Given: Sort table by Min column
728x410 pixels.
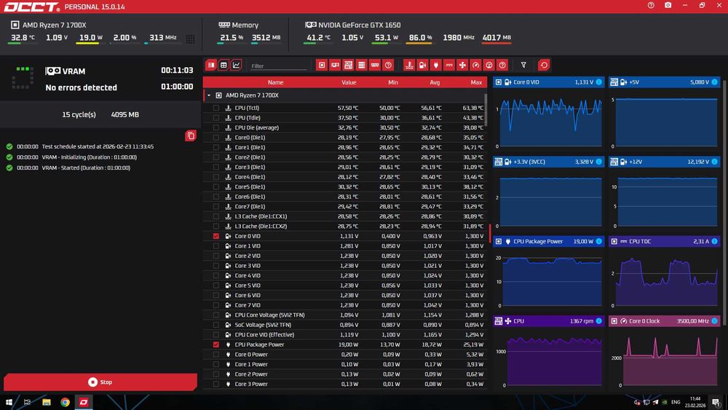Looking at the screenshot, I should point(393,82).
